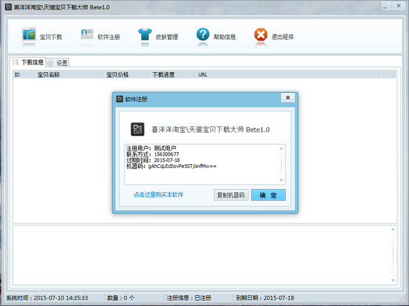409x306 pixels.
Task: Open 皮肤管理 shirt icon
Action: click(145, 36)
